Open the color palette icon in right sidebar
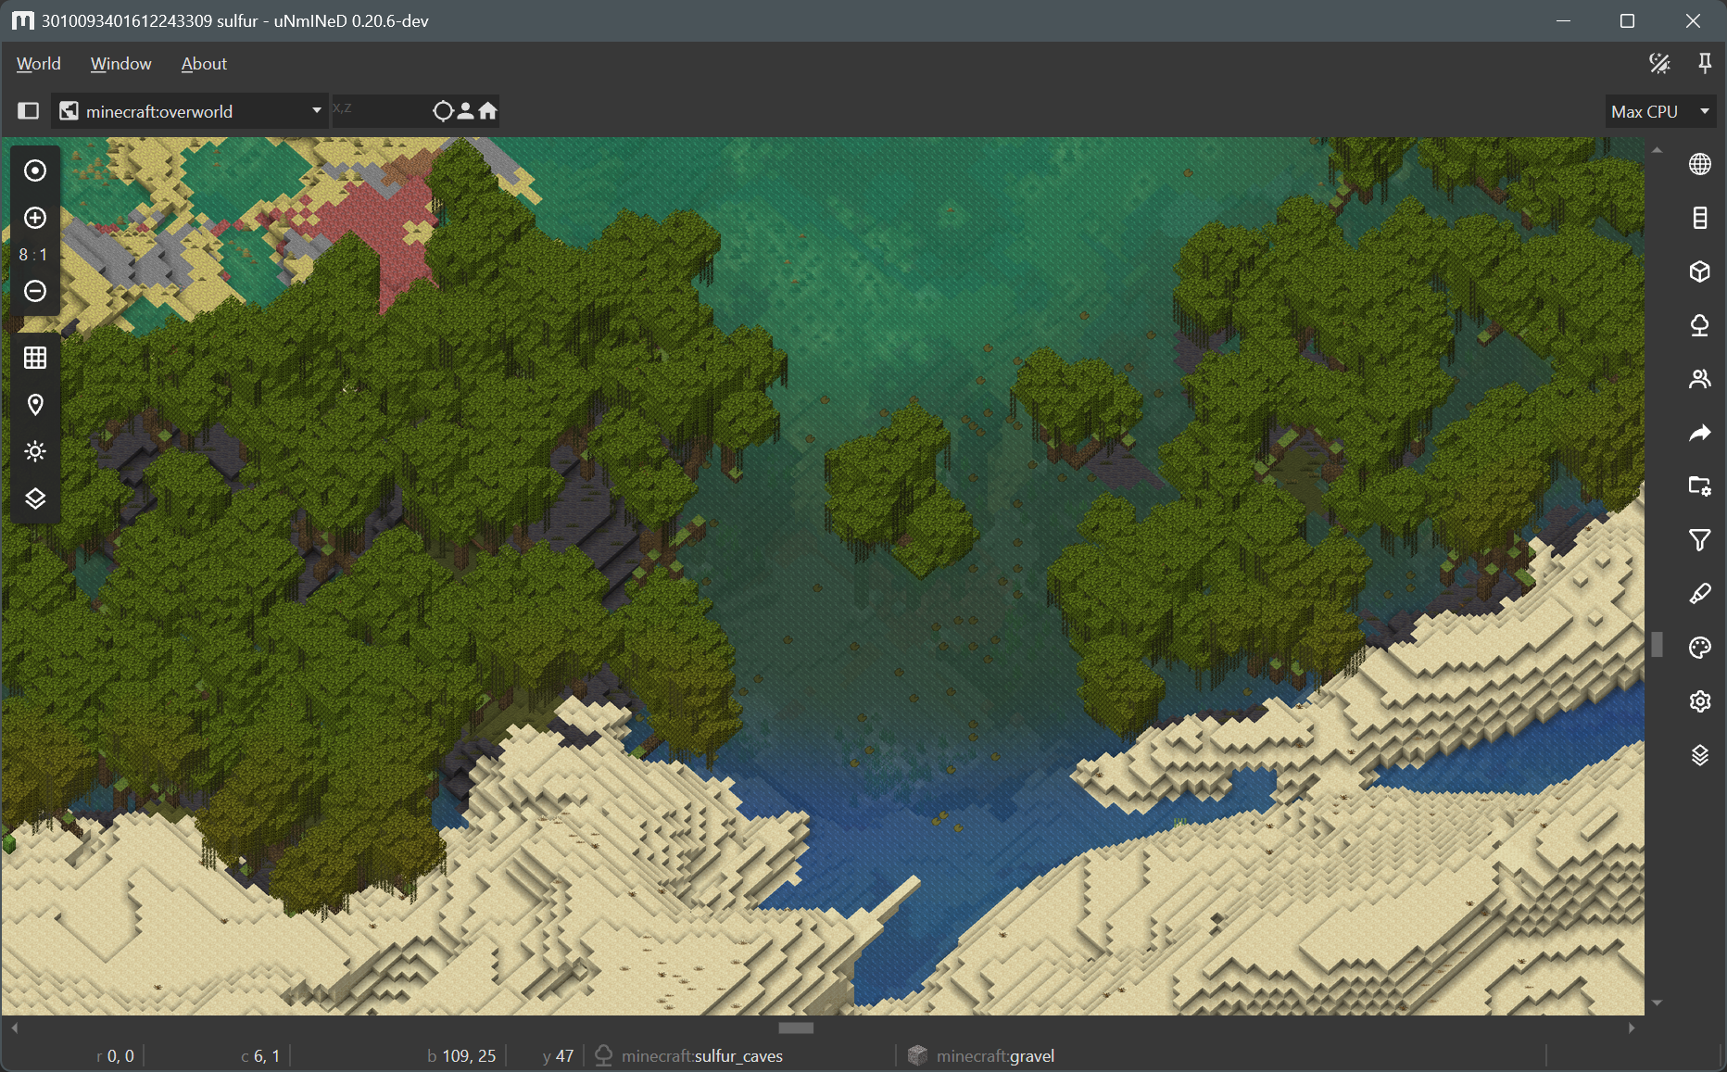 [x=1699, y=648]
